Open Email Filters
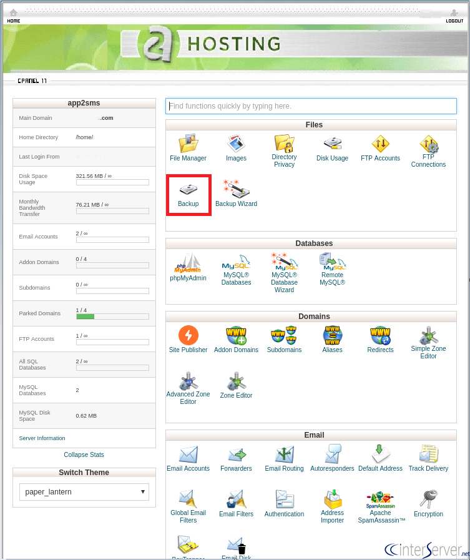This screenshot has width=470, height=560. point(236,504)
